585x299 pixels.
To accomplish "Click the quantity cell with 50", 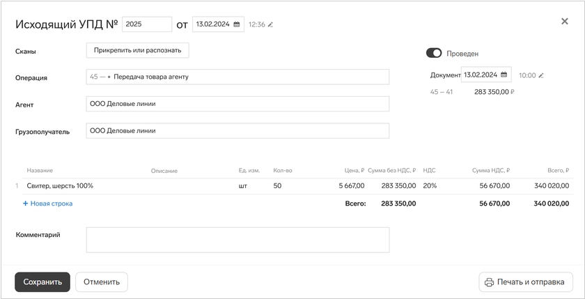I will click(x=278, y=186).
